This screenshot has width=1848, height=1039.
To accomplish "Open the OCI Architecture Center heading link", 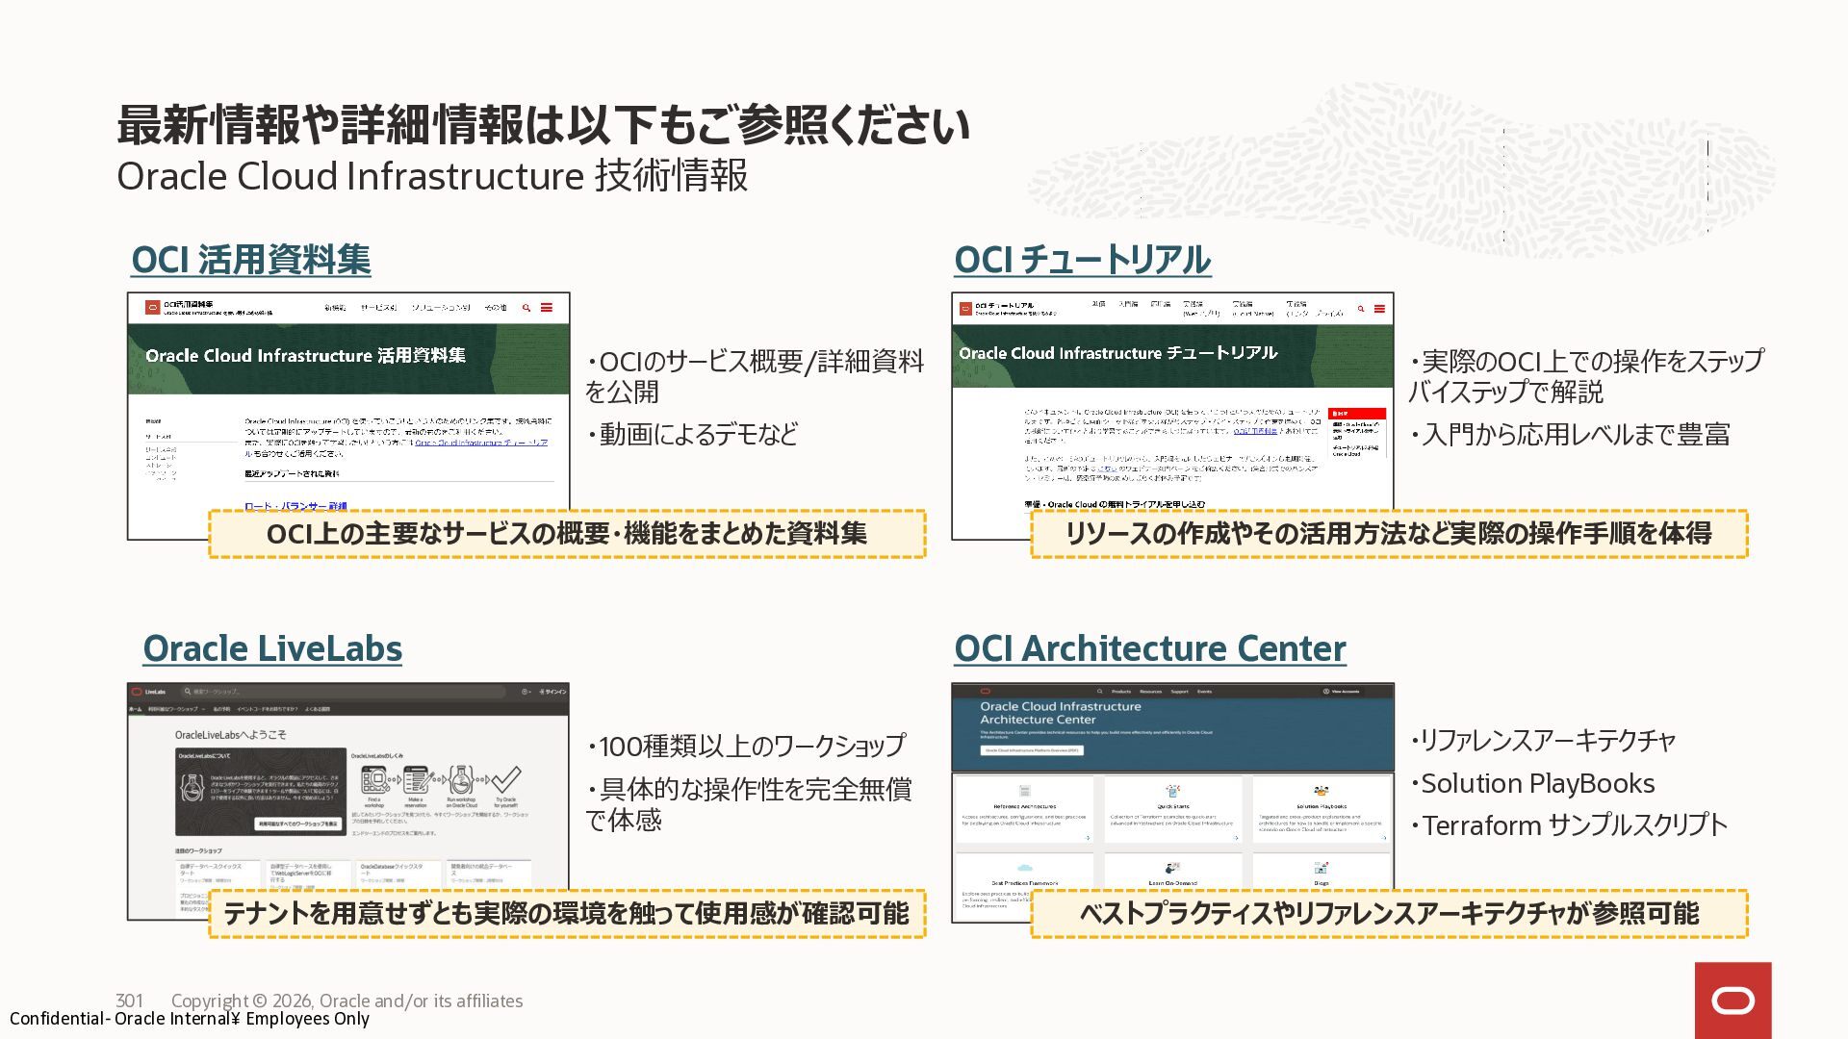I will click(x=1149, y=648).
